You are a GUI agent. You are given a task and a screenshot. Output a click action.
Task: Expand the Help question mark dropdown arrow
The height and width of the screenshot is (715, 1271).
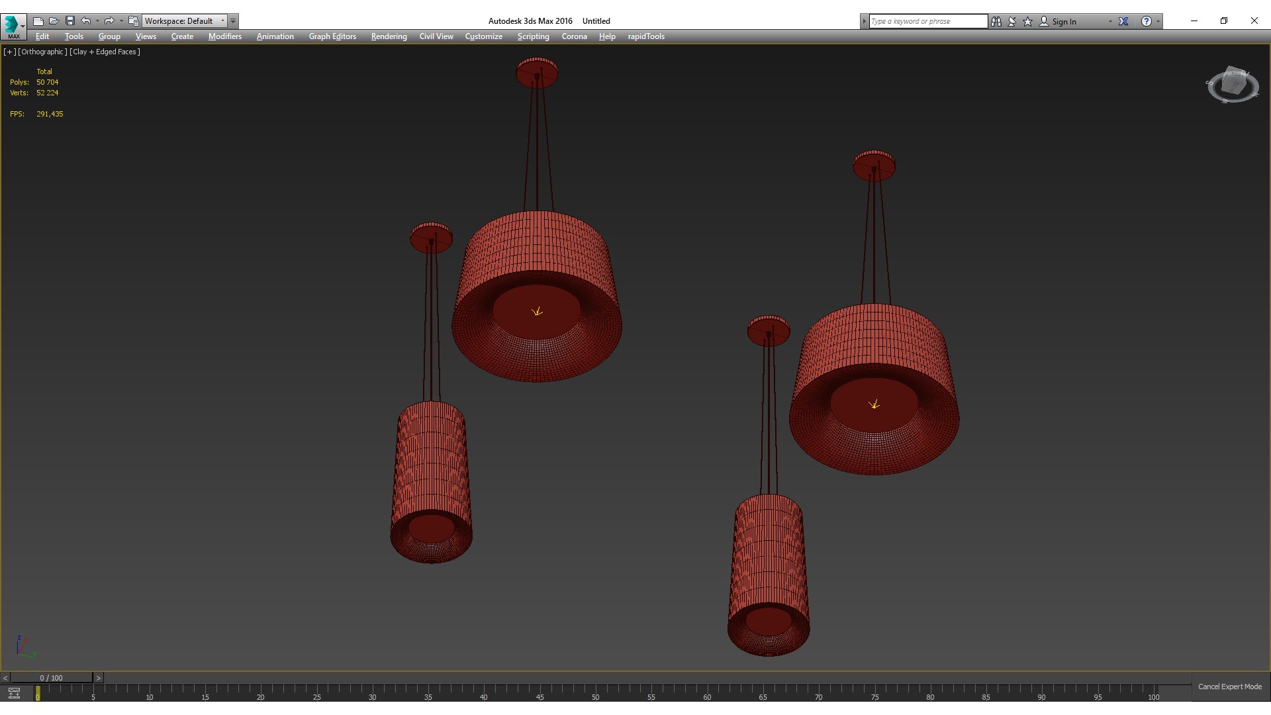pyautogui.click(x=1158, y=21)
